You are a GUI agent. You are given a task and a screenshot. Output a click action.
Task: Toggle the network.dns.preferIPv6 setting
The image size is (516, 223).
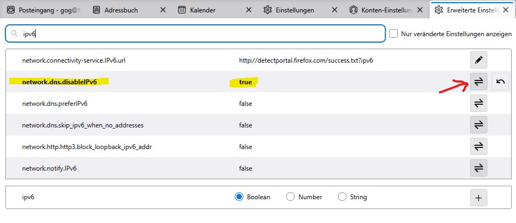coord(478,103)
